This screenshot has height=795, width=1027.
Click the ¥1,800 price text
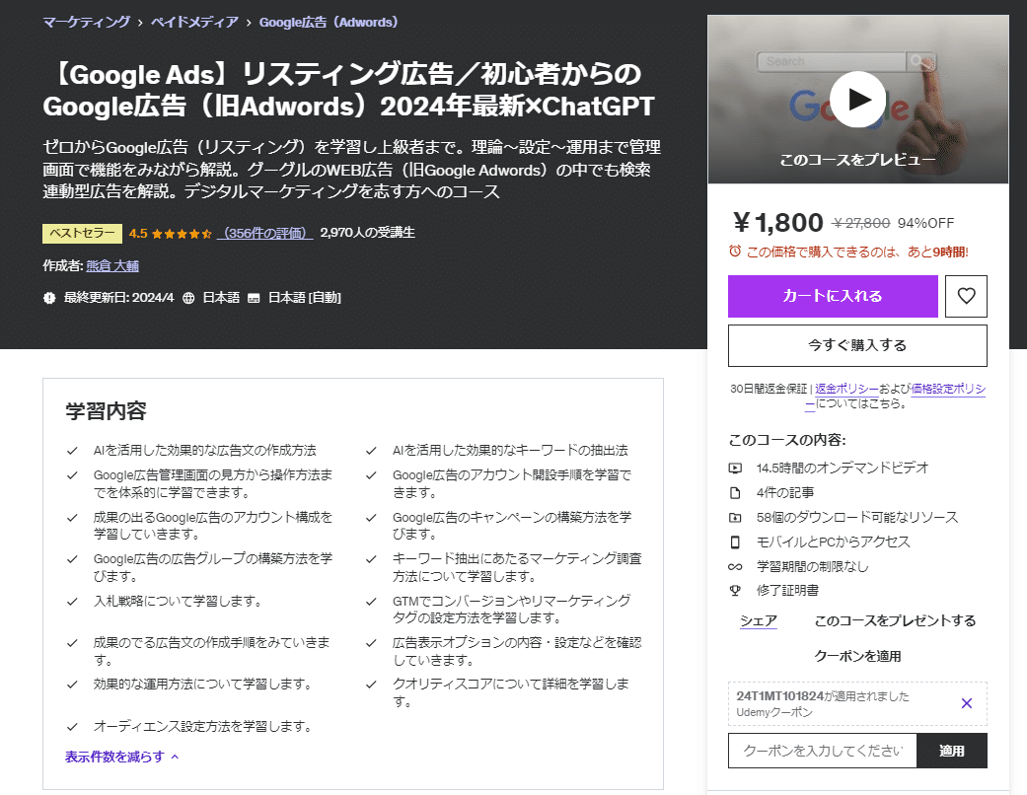point(777,223)
